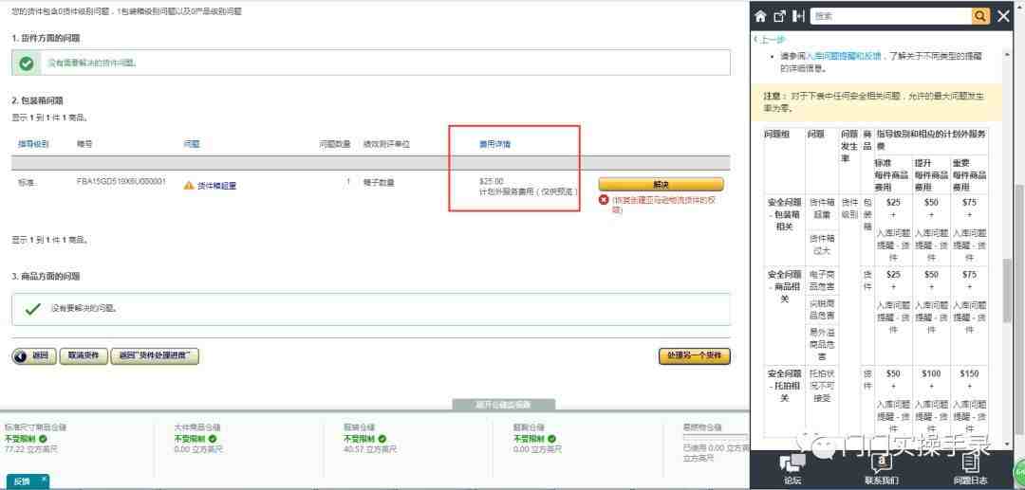Focus the help panel search field
The image size is (1025, 490).
pyautogui.click(x=891, y=16)
